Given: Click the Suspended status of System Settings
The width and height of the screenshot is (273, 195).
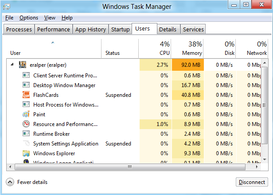Looking at the screenshot, I should click(118, 144).
